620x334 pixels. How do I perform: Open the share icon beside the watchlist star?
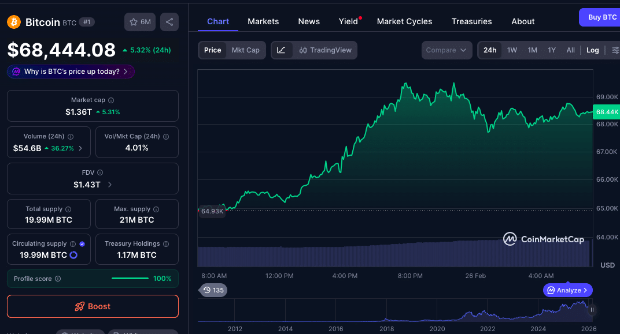tap(169, 21)
